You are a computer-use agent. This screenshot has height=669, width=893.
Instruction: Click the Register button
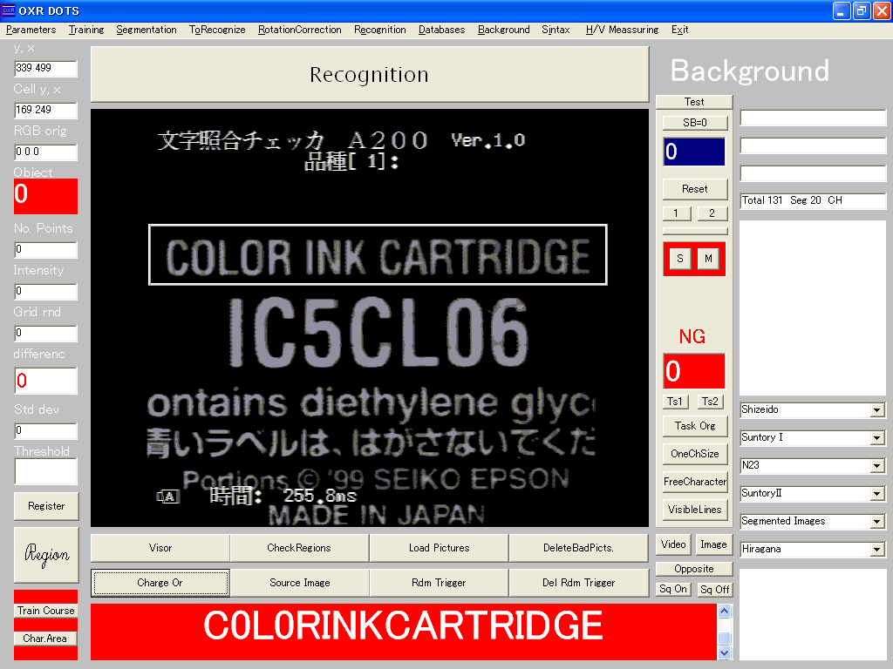coord(46,506)
